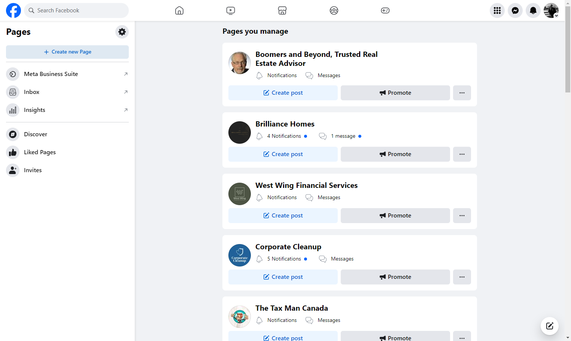Select Discover in the sidebar
The image size is (571, 341).
click(67, 134)
